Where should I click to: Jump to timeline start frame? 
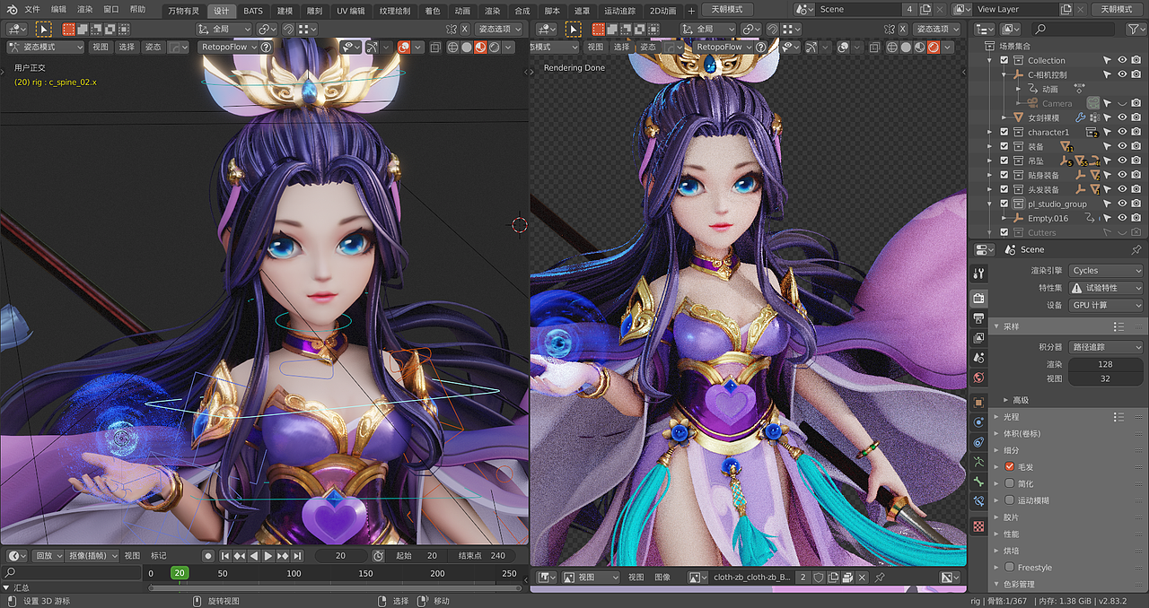(225, 556)
